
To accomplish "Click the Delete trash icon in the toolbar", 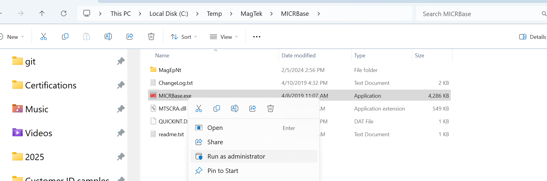I will point(151,37).
